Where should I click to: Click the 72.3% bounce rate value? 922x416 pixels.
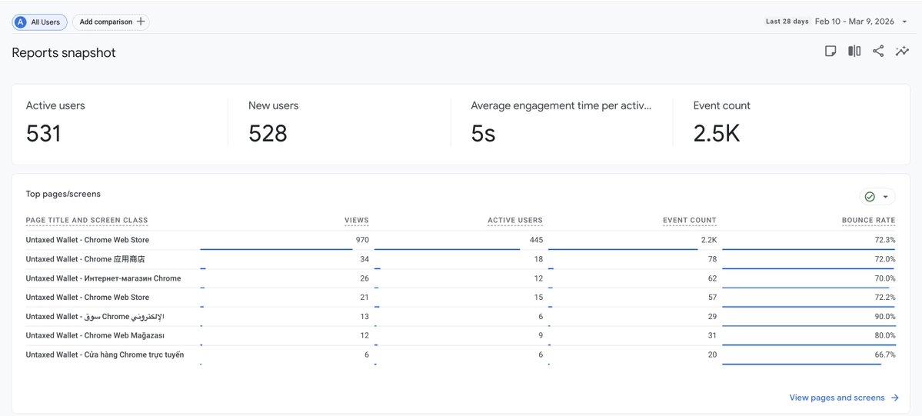pyautogui.click(x=885, y=240)
